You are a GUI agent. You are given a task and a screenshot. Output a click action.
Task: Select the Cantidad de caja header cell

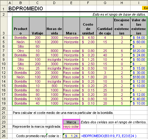pos(105,26)
